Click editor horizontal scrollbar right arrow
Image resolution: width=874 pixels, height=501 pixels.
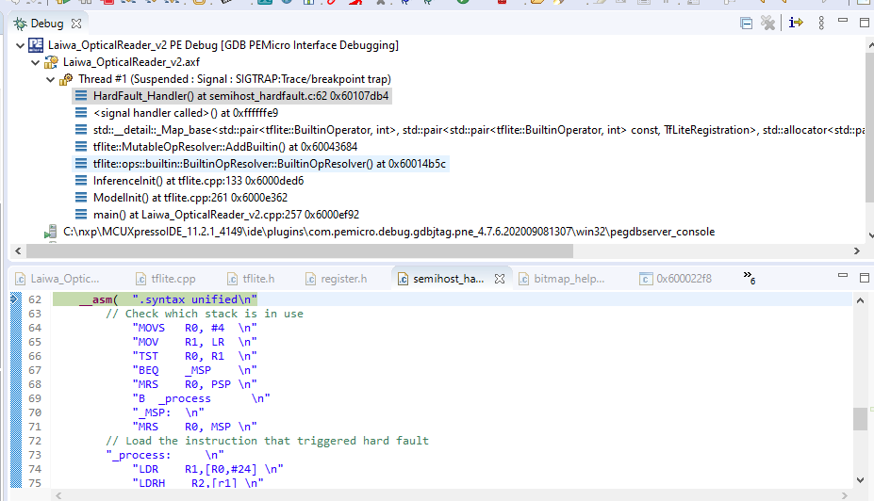[845, 494]
